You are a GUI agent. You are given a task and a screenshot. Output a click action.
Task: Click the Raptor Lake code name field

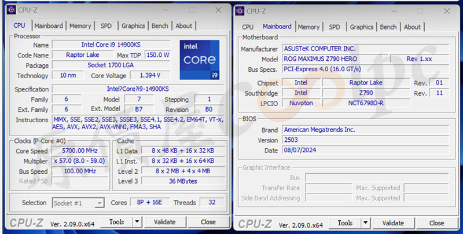pos(82,55)
